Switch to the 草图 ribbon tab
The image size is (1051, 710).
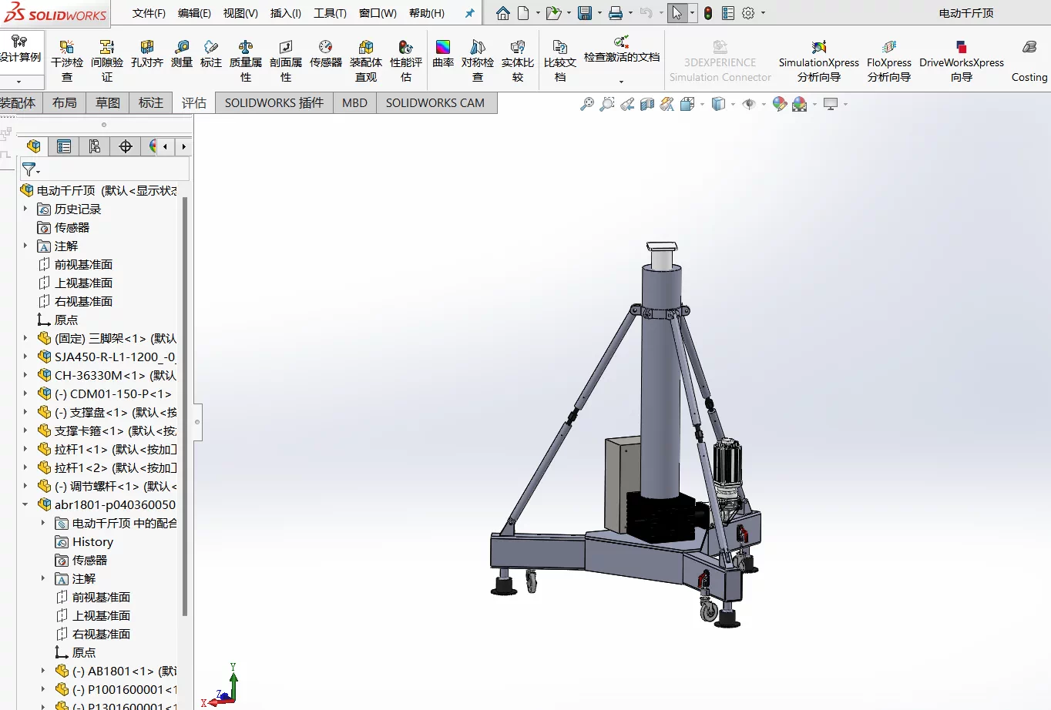point(108,102)
